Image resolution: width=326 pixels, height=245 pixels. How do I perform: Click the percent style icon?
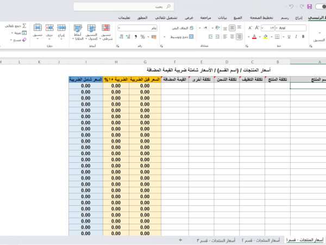coord(142,37)
